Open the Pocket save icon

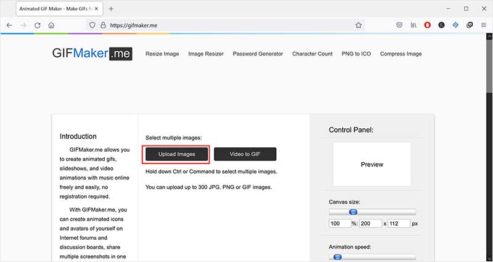coord(399,25)
